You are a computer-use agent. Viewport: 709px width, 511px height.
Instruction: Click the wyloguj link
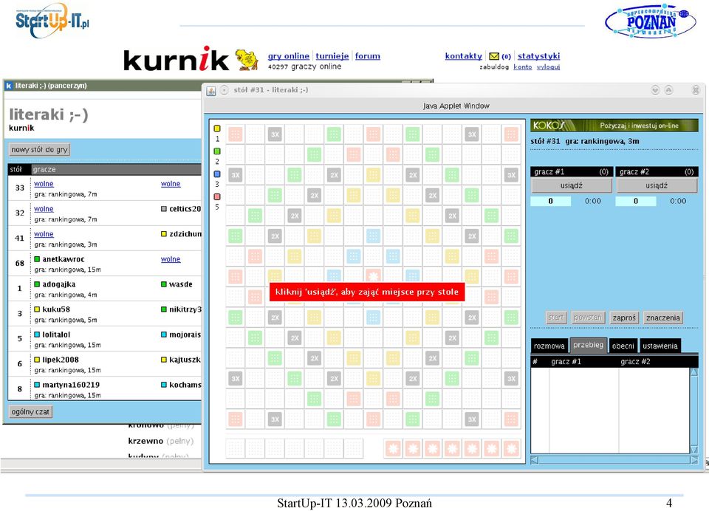[548, 67]
